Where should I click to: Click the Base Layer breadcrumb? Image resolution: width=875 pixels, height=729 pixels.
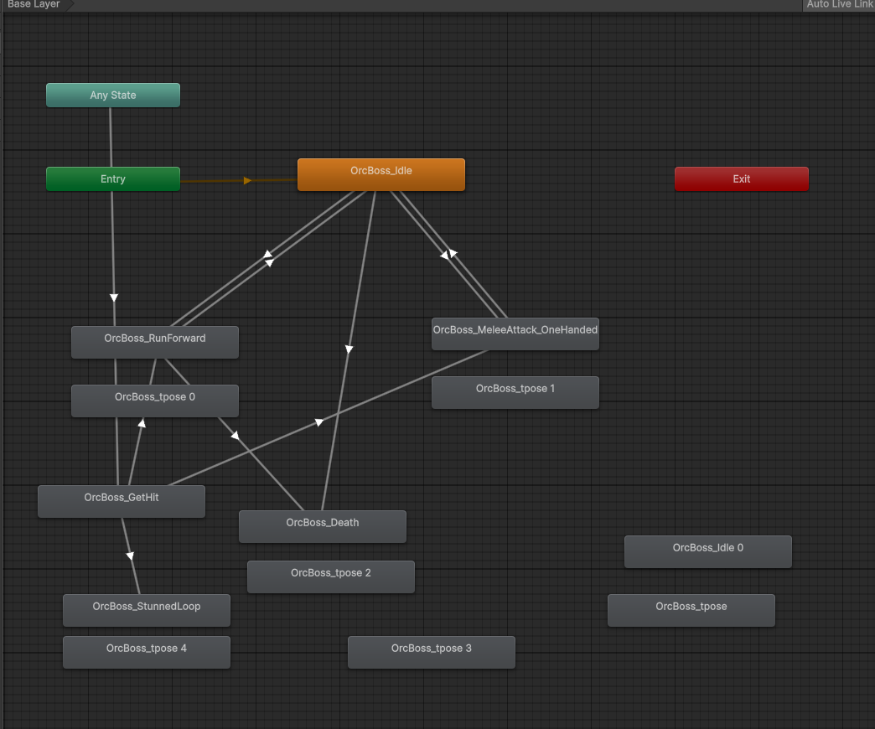[x=34, y=5]
